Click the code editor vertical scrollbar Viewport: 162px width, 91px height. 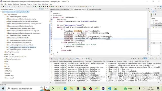[x=148, y=39]
